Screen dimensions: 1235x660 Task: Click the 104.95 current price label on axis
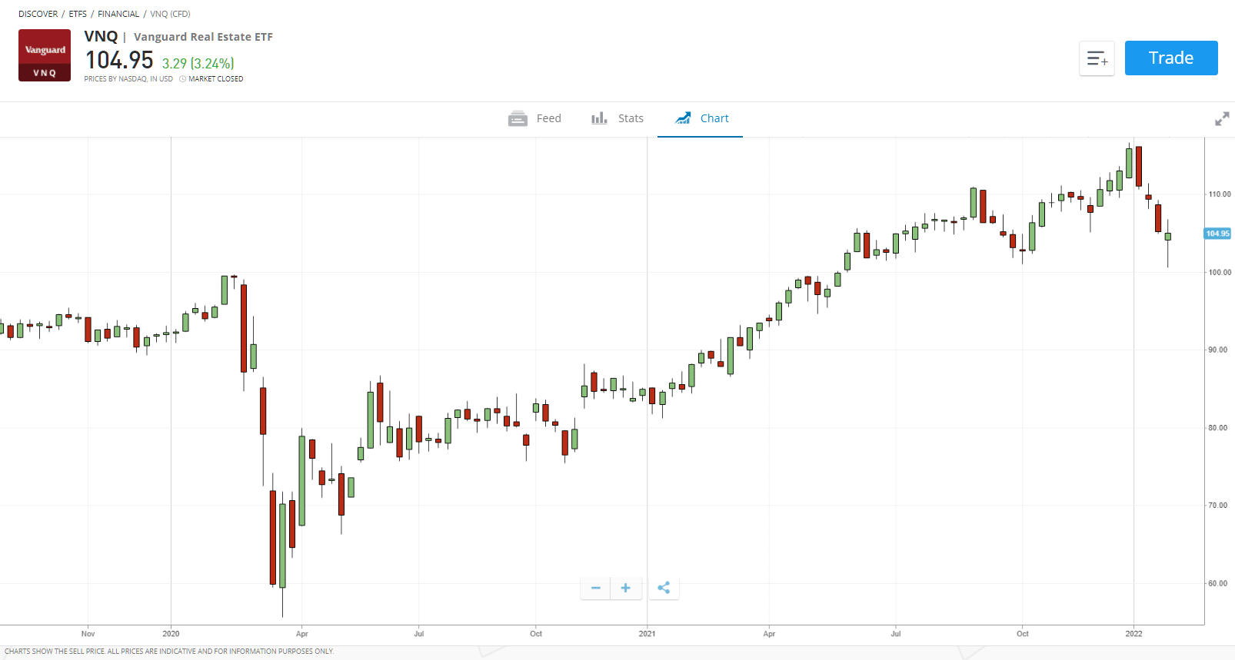pyautogui.click(x=1217, y=234)
